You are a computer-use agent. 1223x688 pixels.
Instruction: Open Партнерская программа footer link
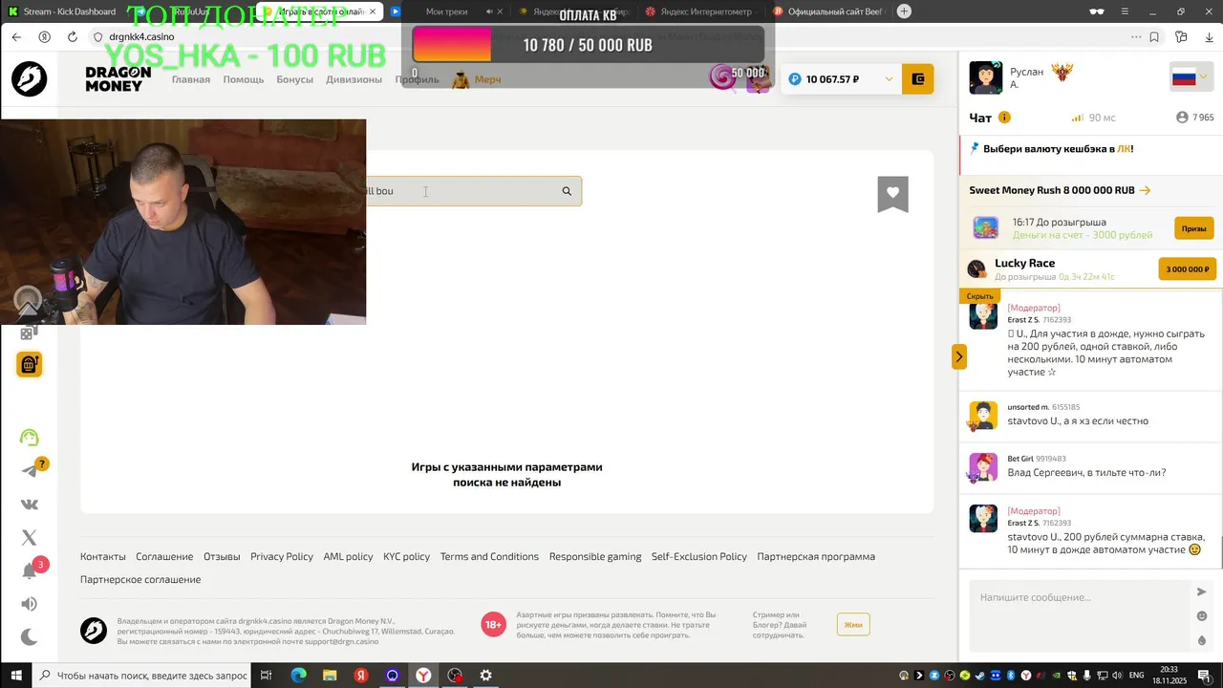pos(816,556)
